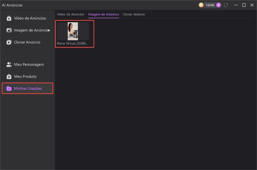
Task: Click the Prova Virtual_20260... file name
Action: pos(72,44)
